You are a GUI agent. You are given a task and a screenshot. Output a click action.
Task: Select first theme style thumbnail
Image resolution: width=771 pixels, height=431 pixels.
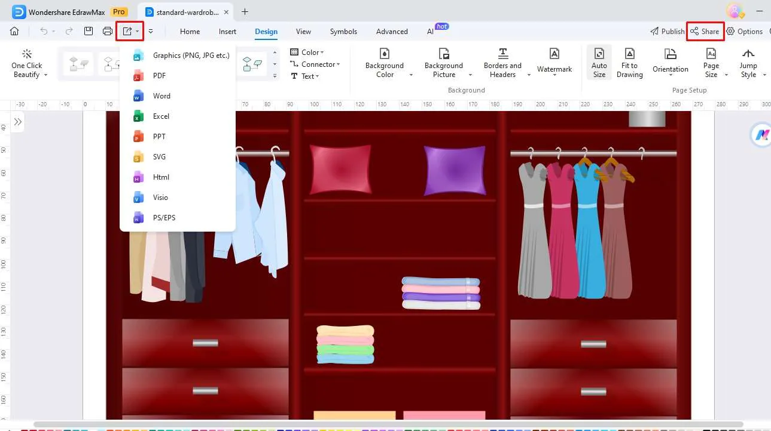click(78, 64)
